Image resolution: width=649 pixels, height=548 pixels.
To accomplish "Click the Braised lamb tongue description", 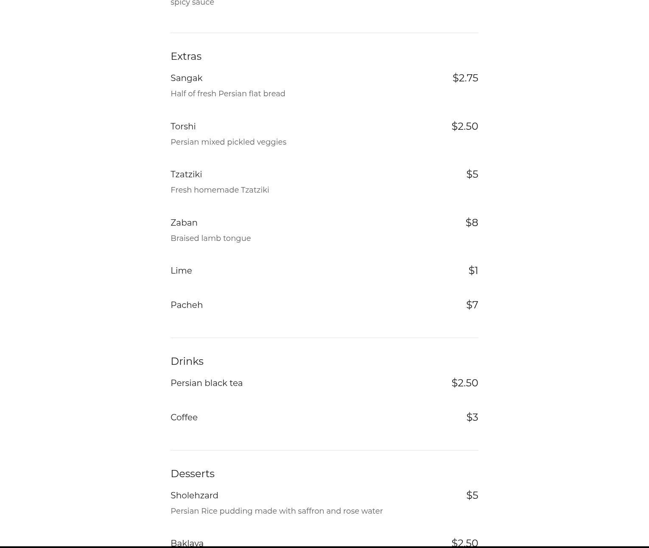I will 210,238.
